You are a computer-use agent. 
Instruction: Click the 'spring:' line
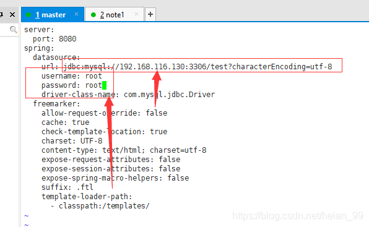click(39, 48)
